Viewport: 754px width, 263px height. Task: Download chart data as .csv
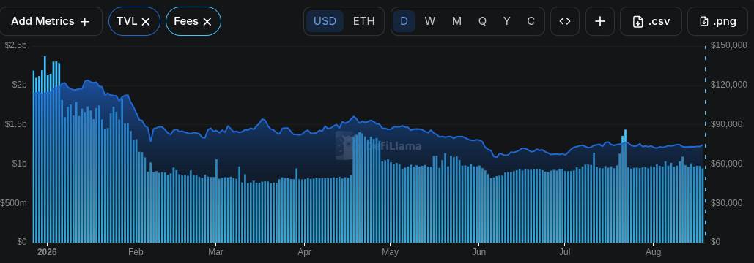[651, 21]
